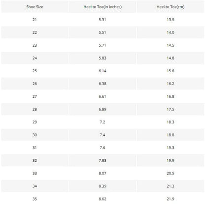Click shoe size 27 cell
This screenshot has height=204, width=205.
34,96
